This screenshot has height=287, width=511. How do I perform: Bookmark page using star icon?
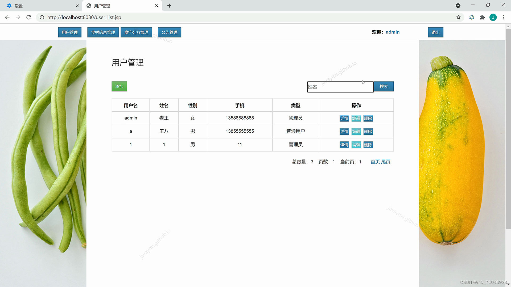458,17
